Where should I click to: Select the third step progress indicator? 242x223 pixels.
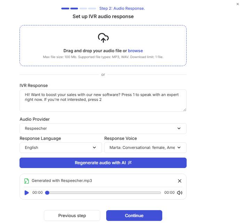tap(83, 8)
